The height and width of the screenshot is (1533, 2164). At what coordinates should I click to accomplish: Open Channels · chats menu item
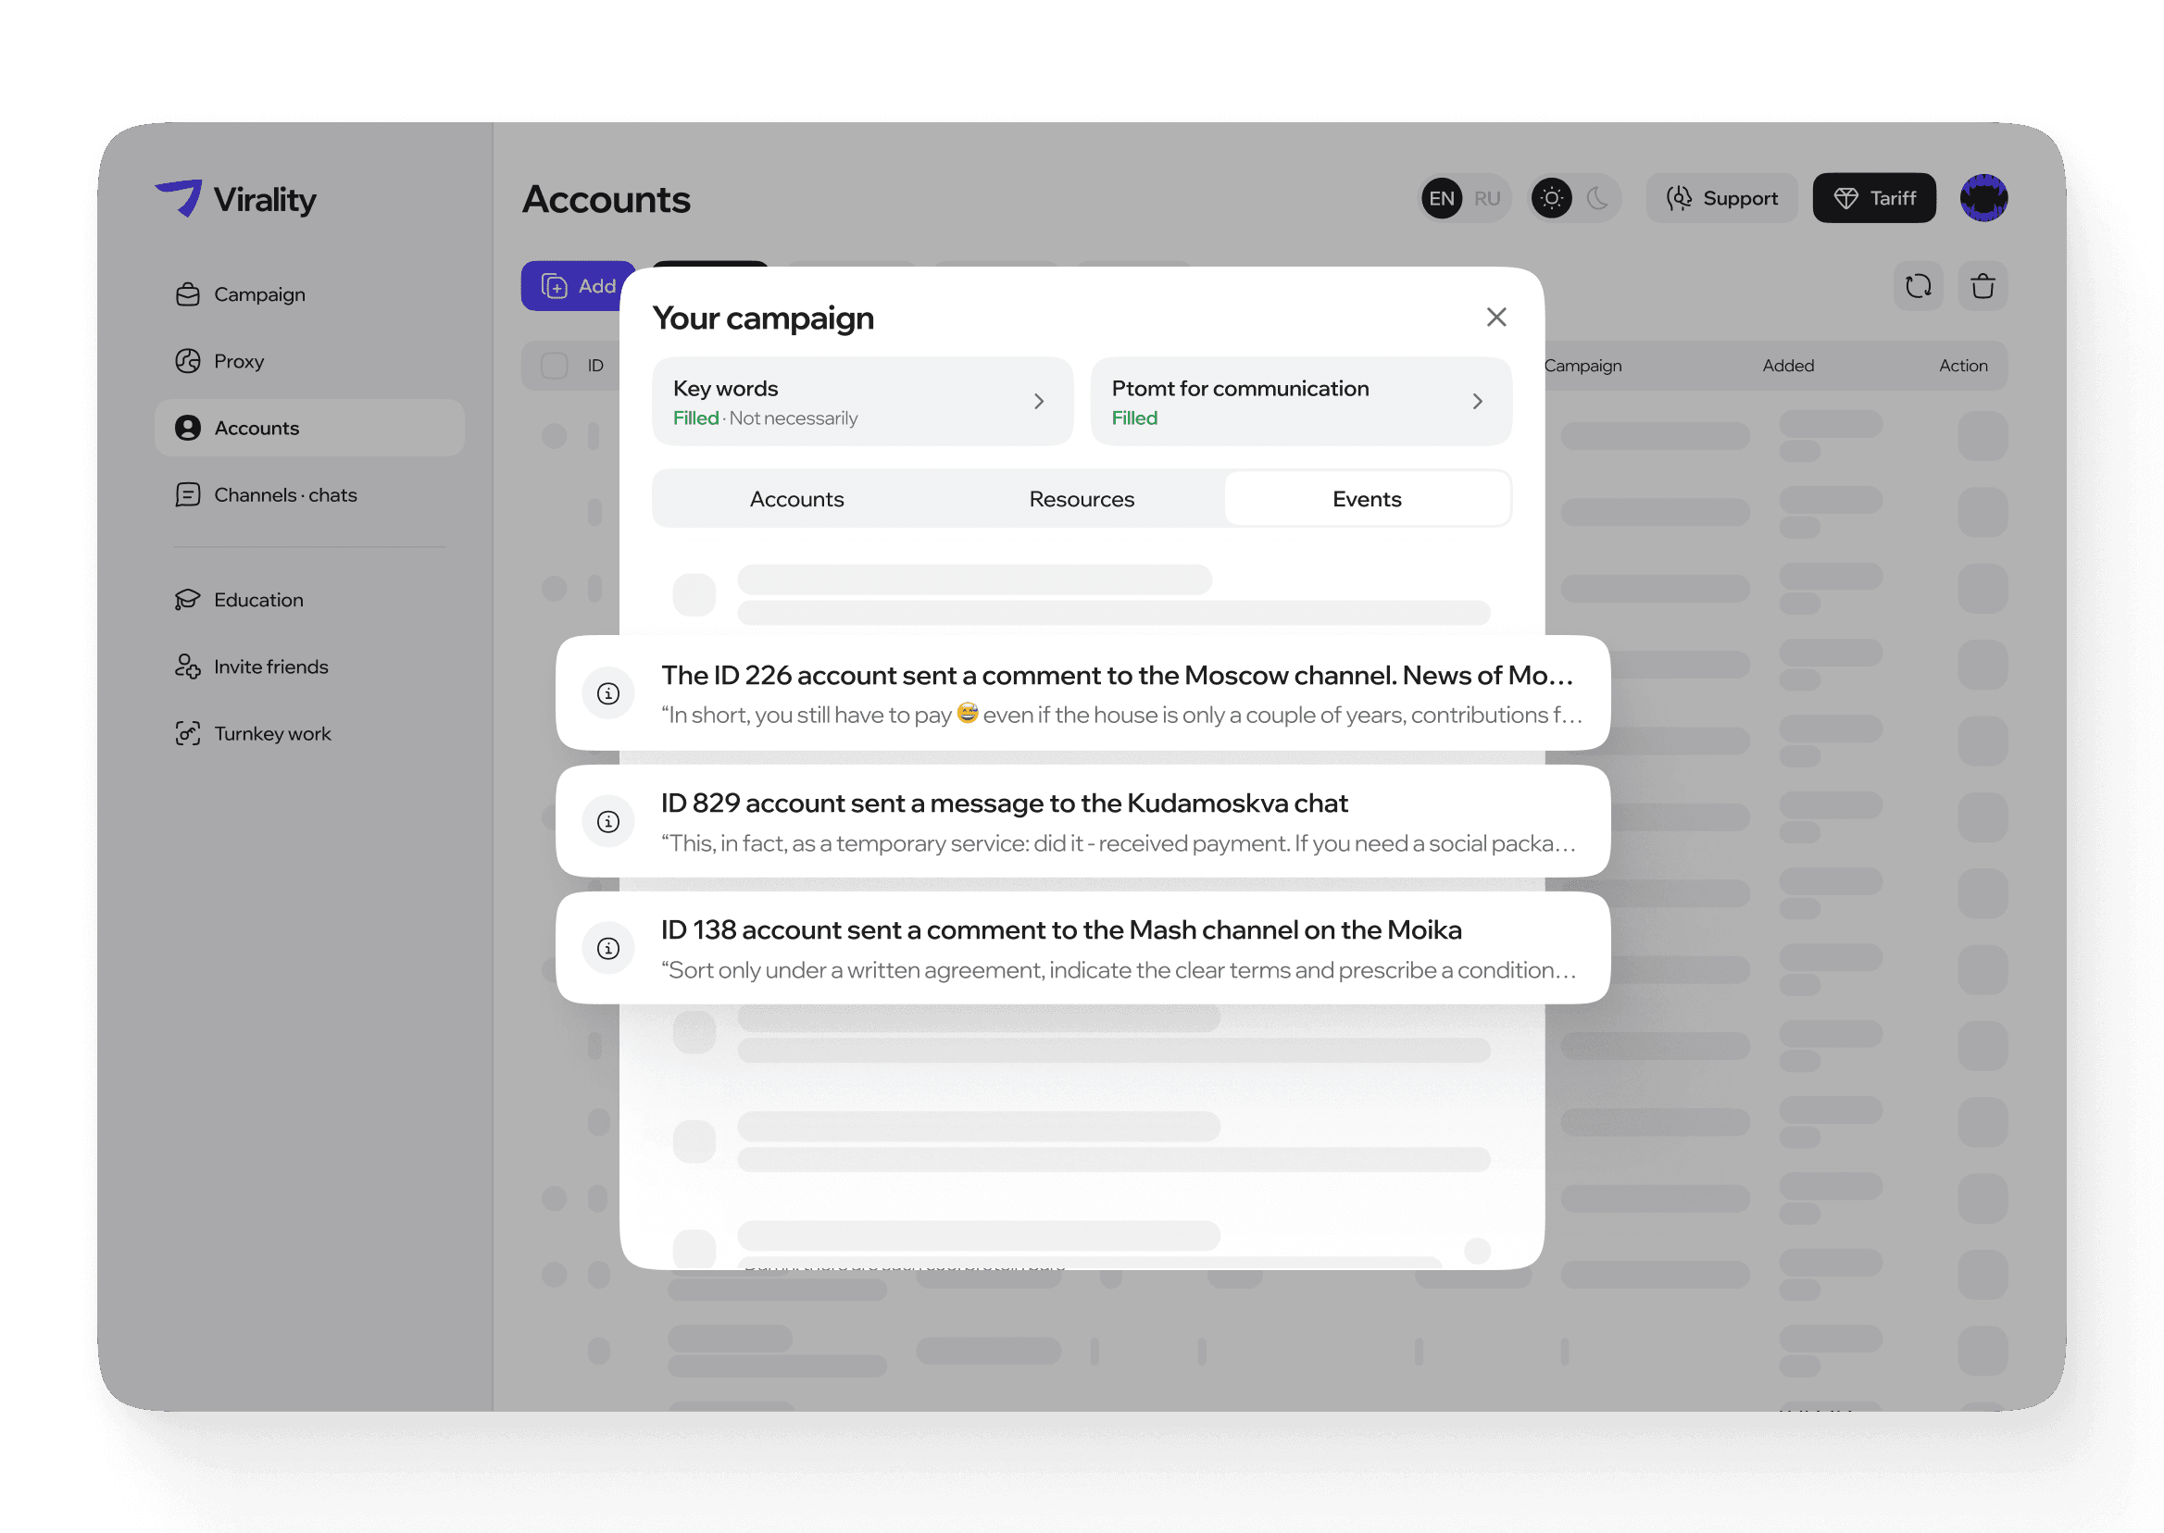point(285,494)
